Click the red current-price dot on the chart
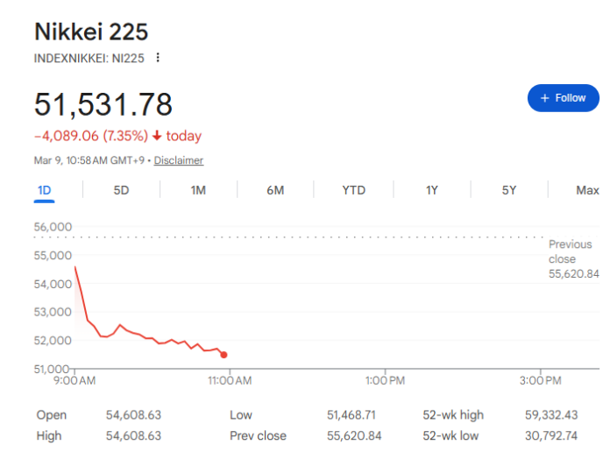 pos(224,354)
